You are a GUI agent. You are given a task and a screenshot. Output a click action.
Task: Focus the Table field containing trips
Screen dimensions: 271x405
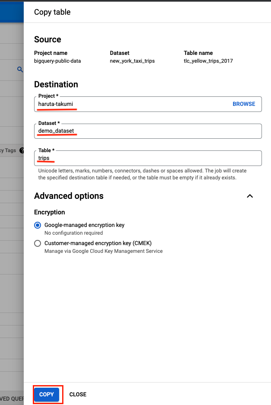[148, 158]
